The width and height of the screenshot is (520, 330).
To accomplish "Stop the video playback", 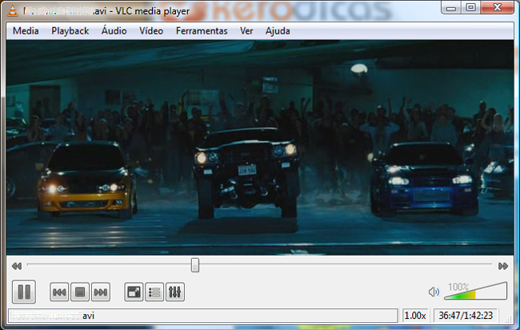I will point(80,292).
